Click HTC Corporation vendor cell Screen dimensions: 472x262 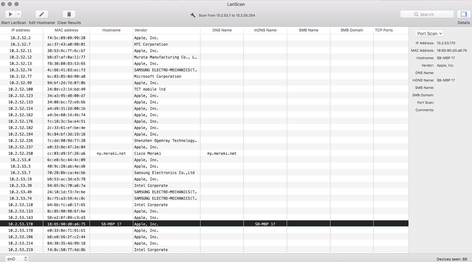click(x=151, y=44)
